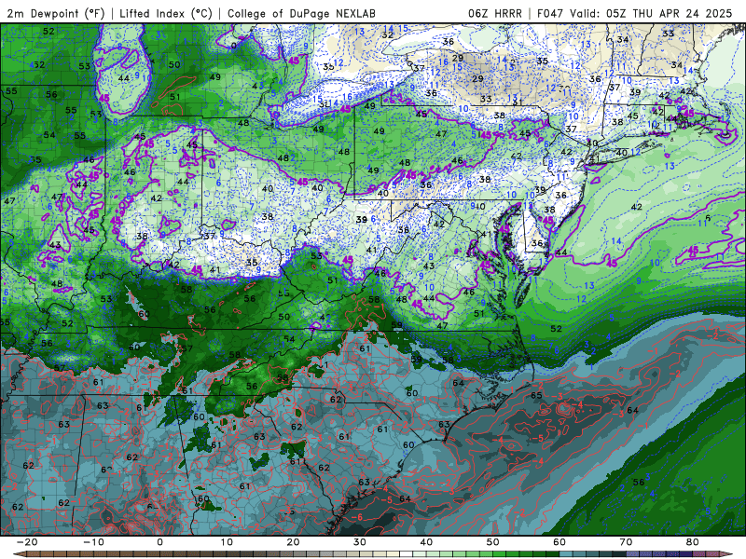Screen dimensions: 746x559
Task: Click the 65 dewpoint value off Carolina coast
Action: tap(536, 395)
